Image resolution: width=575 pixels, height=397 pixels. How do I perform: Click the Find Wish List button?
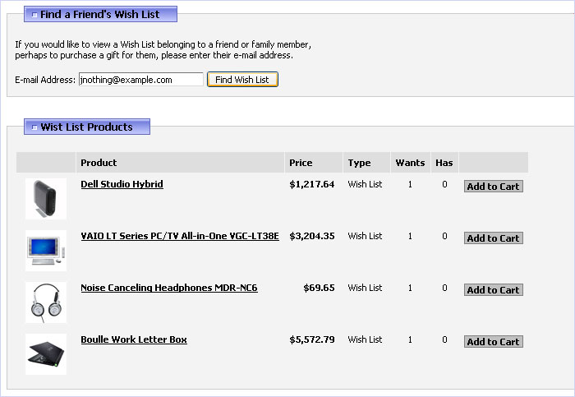click(242, 80)
